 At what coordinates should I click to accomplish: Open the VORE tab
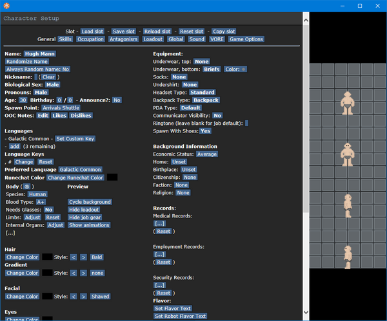coord(217,39)
